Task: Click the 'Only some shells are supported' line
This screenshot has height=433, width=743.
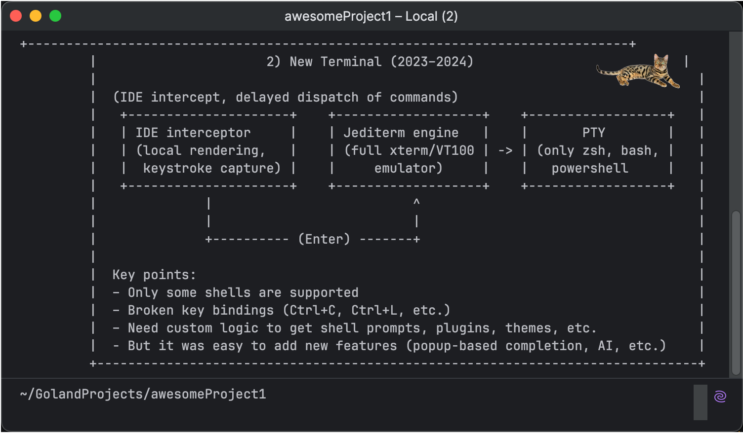Action: point(236,292)
